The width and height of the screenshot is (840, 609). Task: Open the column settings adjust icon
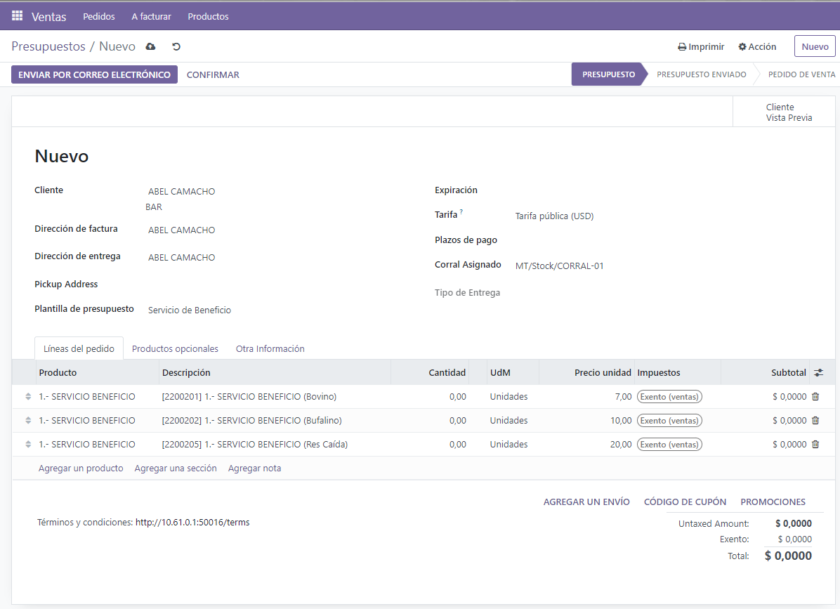pos(818,372)
